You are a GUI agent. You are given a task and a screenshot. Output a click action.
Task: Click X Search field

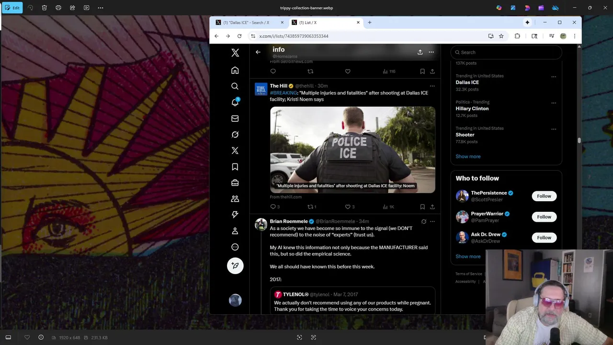[506, 52]
